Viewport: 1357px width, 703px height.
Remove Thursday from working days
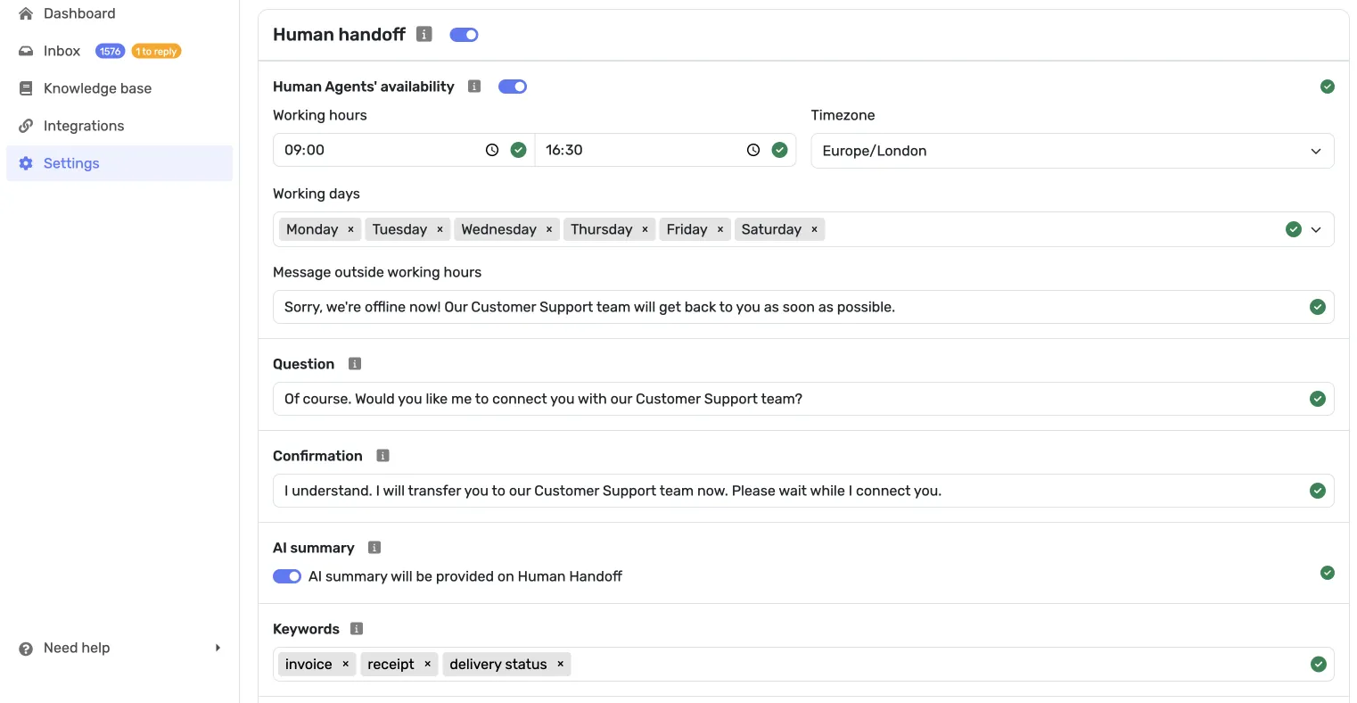(x=646, y=229)
